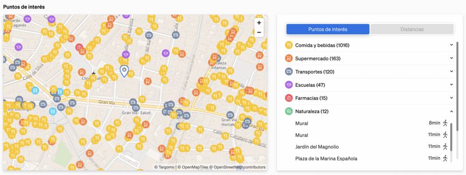Expand the Farmacias (15) chevron
The image size is (466, 175).
[x=451, y=98]
